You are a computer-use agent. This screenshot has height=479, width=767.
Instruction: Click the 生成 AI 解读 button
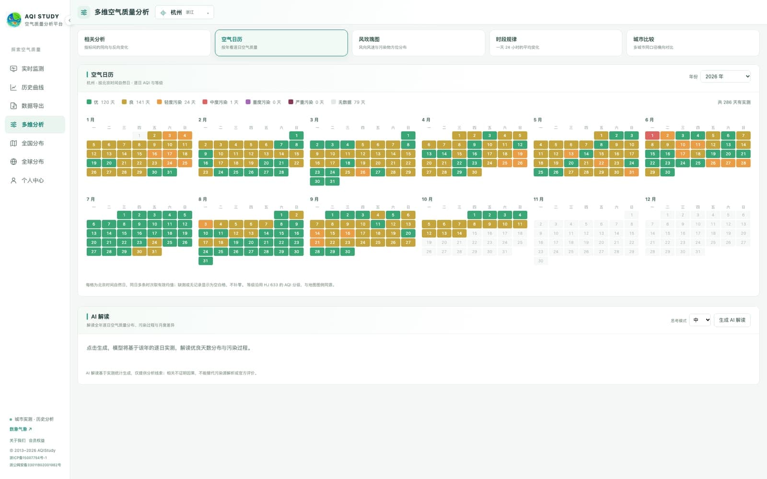tap(732, 320)
